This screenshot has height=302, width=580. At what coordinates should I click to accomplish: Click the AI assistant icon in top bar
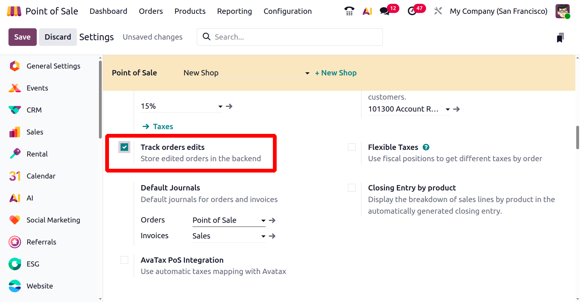367,11
